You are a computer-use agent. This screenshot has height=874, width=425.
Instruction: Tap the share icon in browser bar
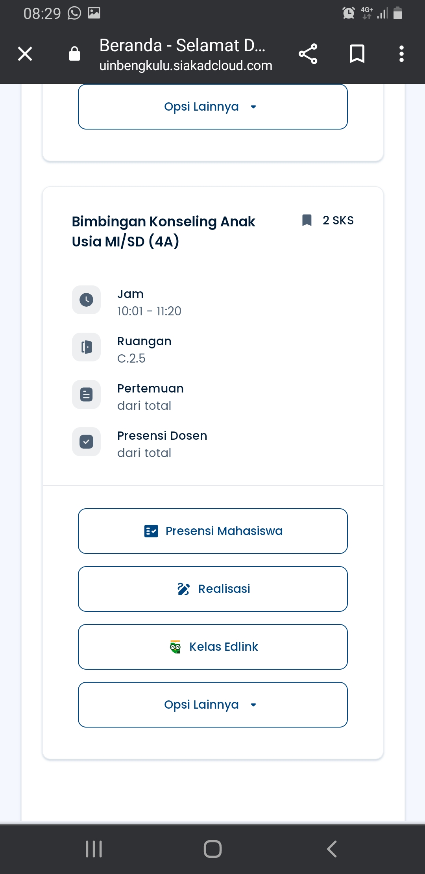click(308, 54)
